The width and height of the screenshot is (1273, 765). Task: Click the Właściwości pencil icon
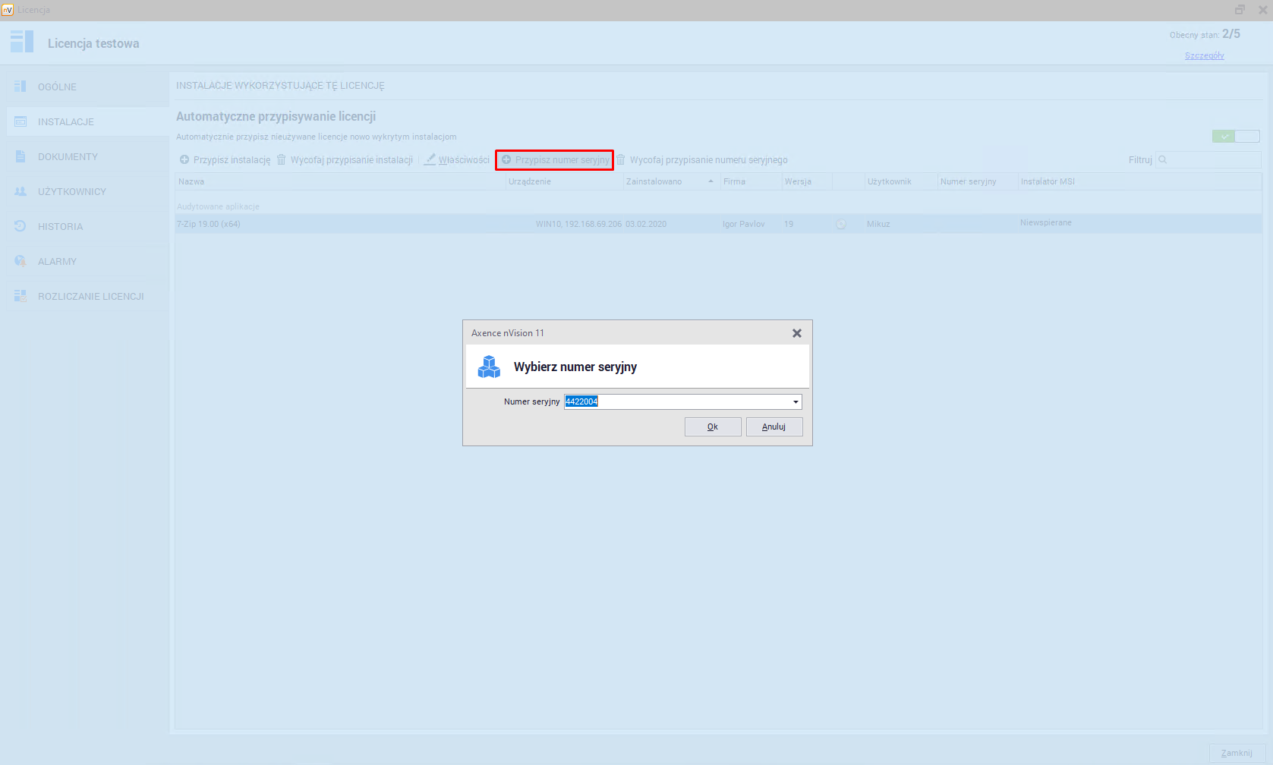[430, 159]
